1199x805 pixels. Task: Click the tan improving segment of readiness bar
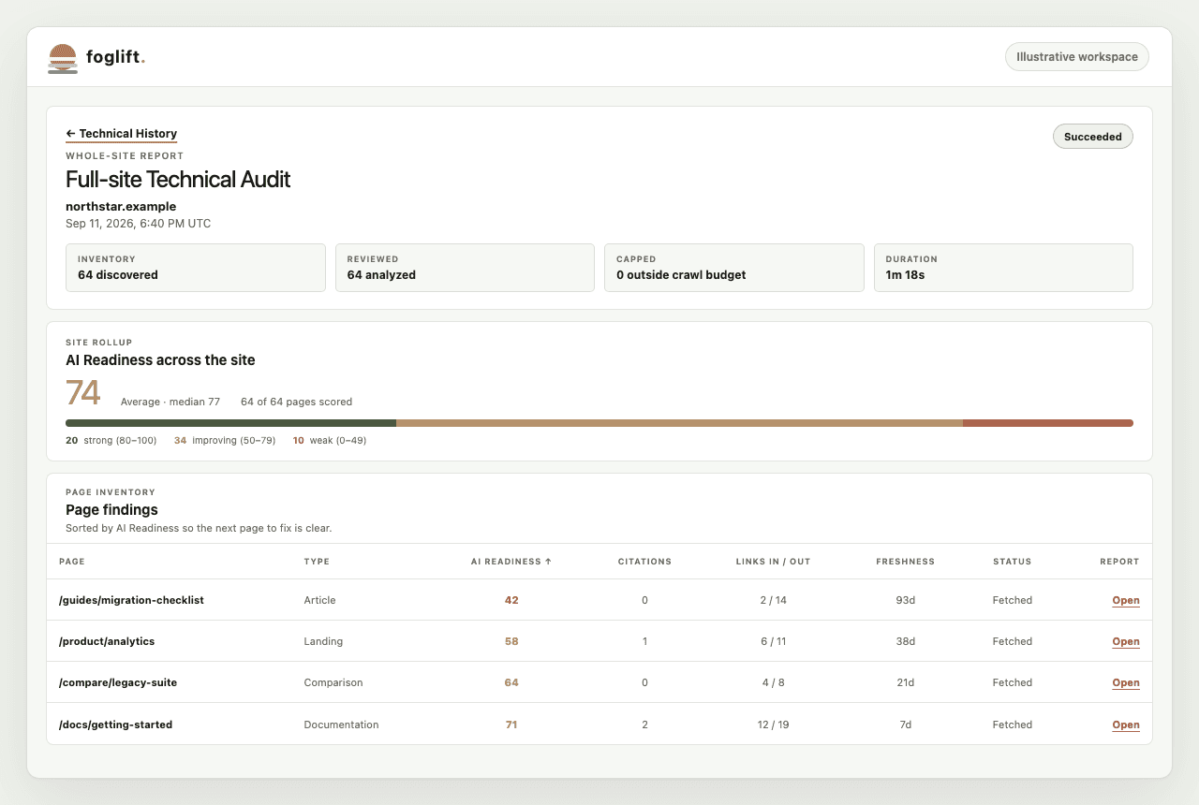680,423
